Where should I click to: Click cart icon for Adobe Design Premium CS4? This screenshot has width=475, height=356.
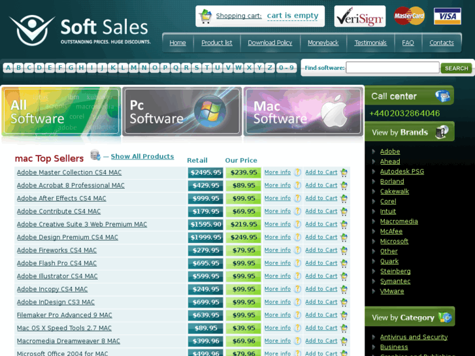[x=344, y=238]
